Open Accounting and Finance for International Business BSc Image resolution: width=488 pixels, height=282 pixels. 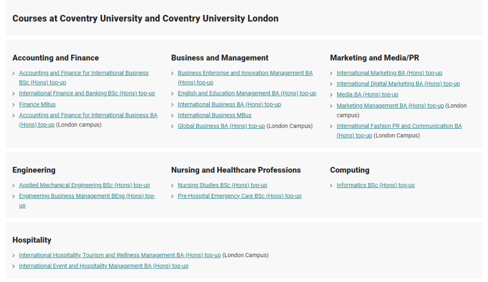tap(84, 73)
